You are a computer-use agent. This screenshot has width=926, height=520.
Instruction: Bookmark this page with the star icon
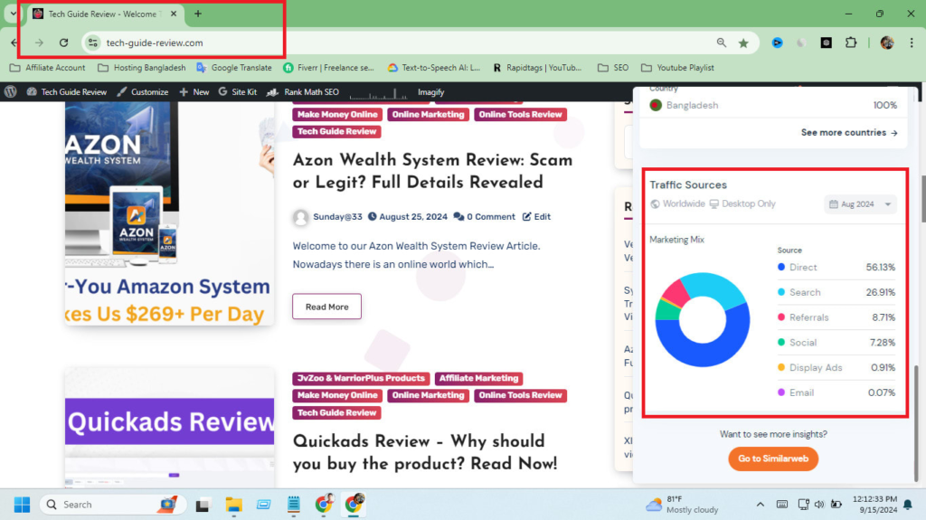pos(743,43)
